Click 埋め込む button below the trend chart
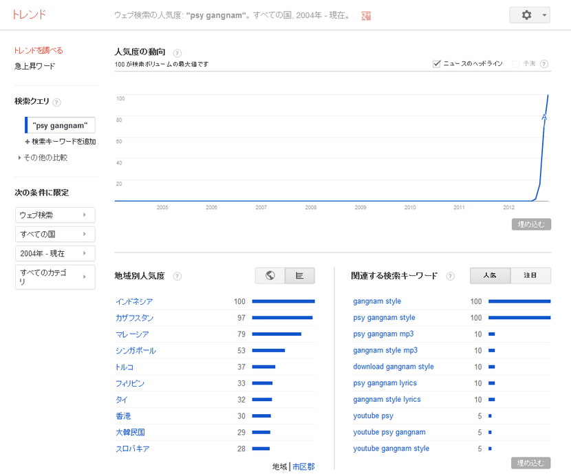The height and width of the screenshot is (474, 571). tap(531, 224)
